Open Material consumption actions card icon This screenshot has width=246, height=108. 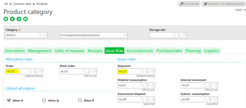(x=152, y=85)
